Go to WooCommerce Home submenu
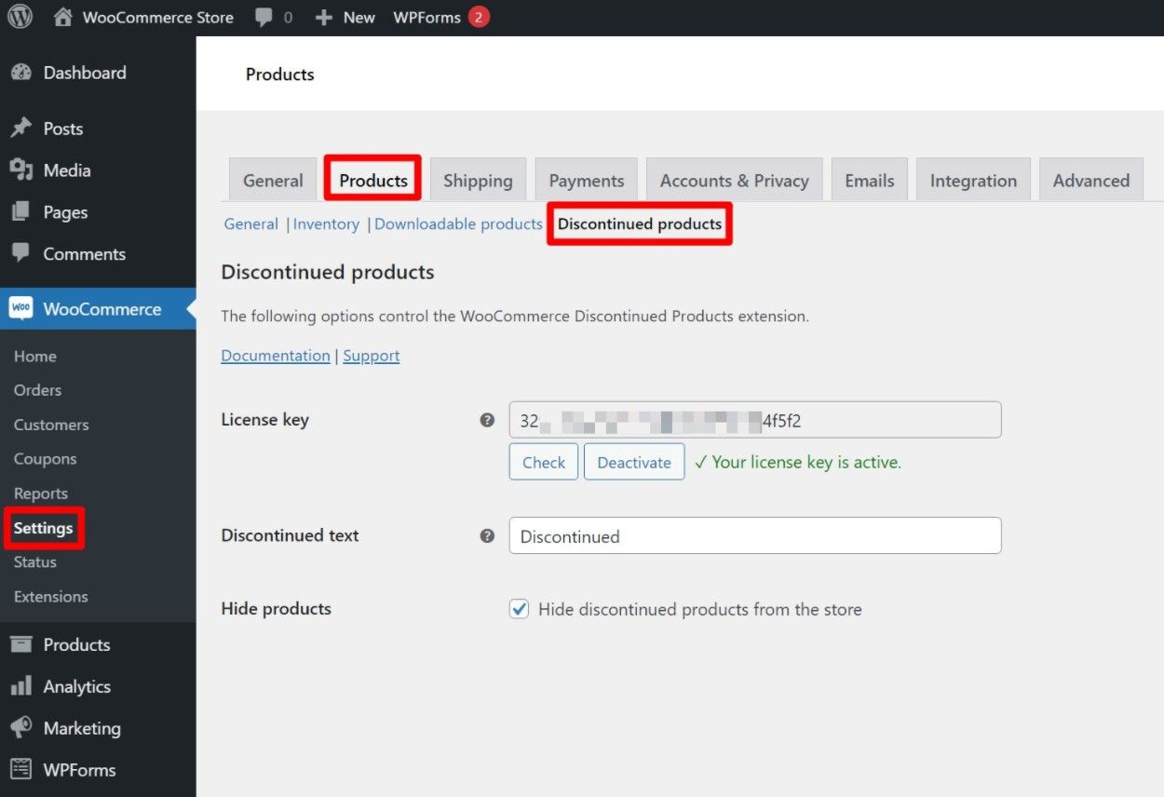Screen dimensions: 1164x797 click(x=35, y=357)
